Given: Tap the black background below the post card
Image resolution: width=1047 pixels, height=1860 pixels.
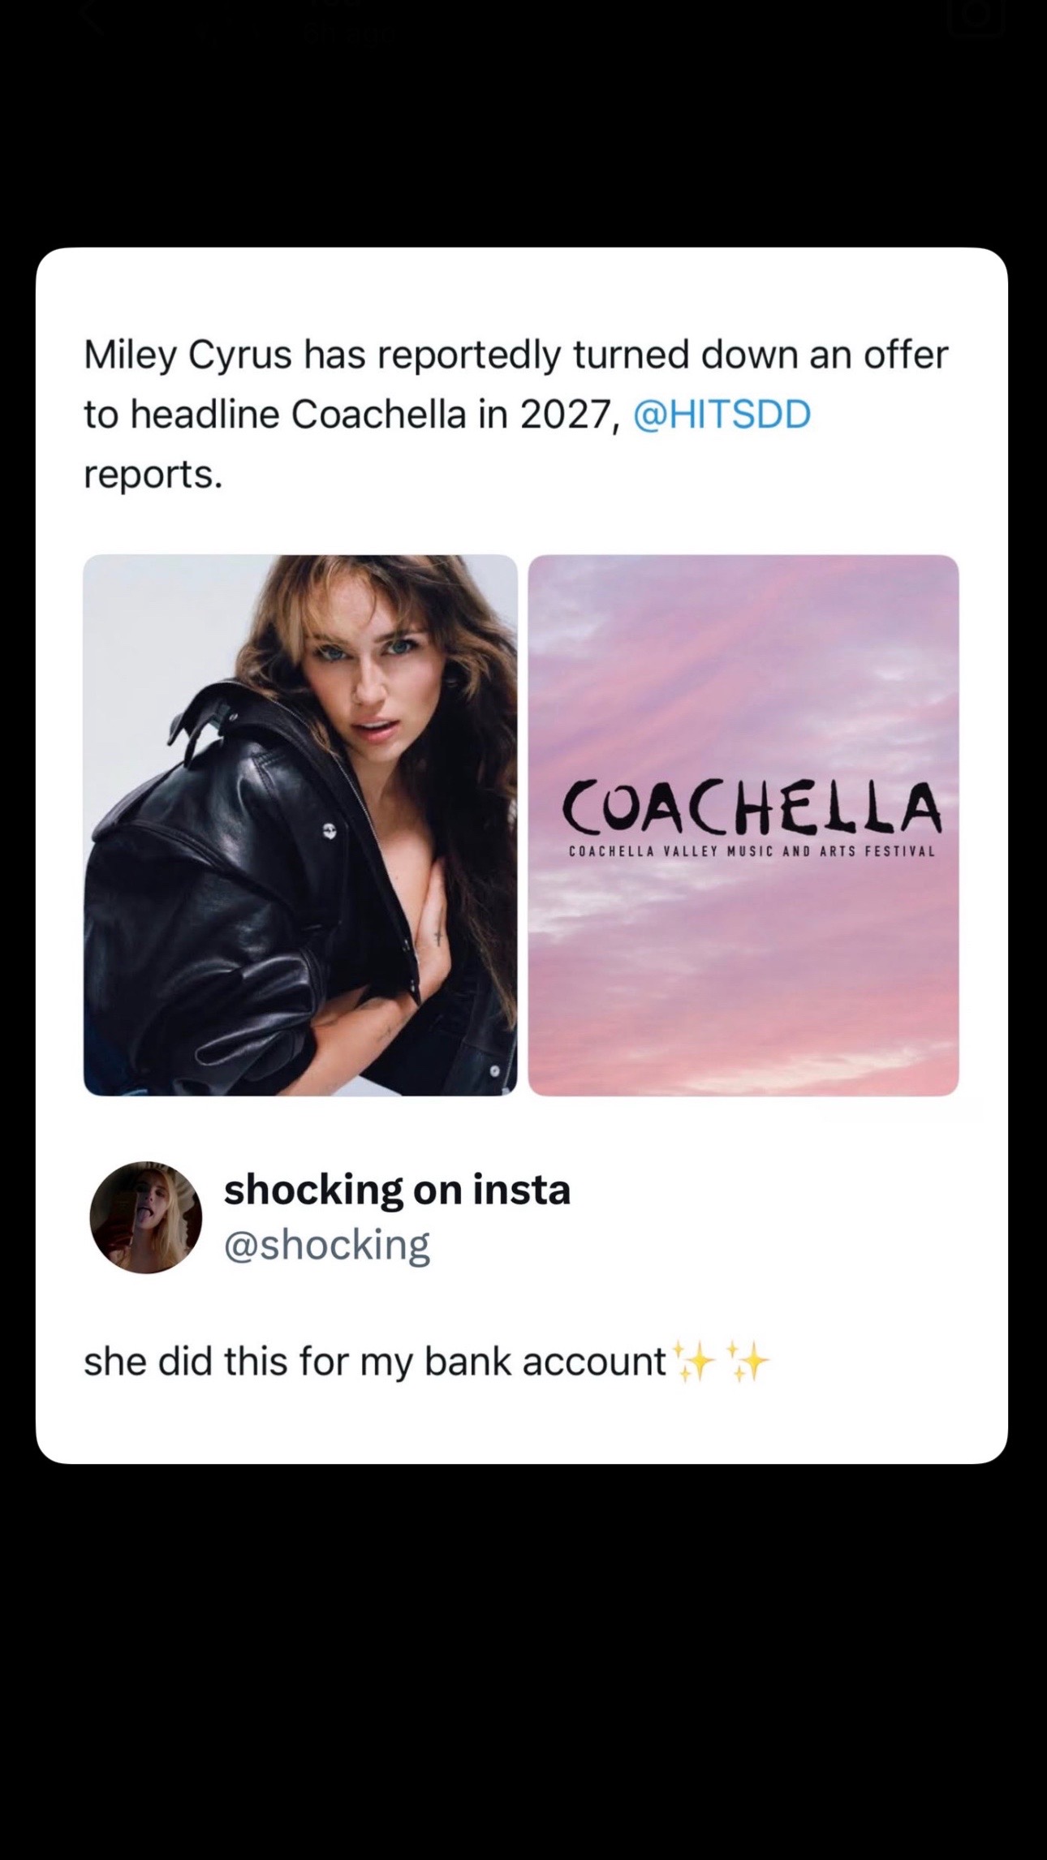Looking at the screenshot, I should (523, 1655).
